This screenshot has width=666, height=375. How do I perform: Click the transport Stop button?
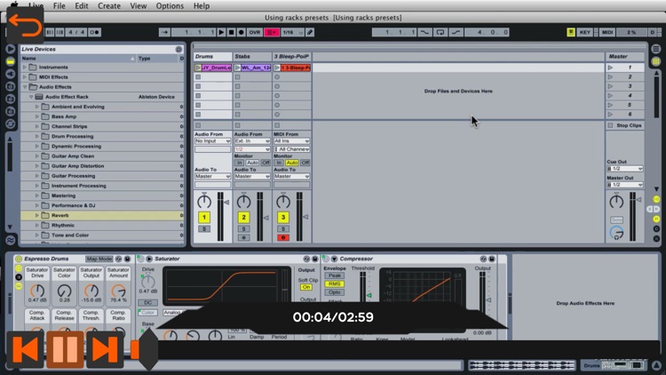tap(231, 32)
